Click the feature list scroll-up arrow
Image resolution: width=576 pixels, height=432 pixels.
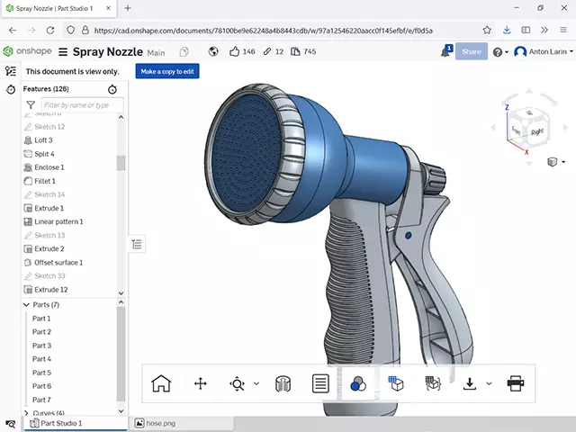coord(121,117)
